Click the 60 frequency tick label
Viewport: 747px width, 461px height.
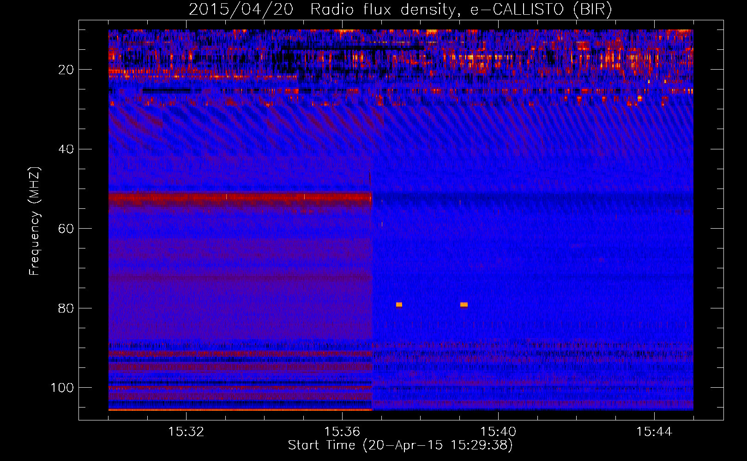pyautogui.click(x=66, y=229)
